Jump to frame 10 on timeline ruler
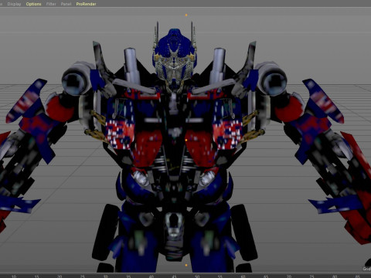Image resolution: width=371 pixels, height=278 pixels. pos(14,276)
